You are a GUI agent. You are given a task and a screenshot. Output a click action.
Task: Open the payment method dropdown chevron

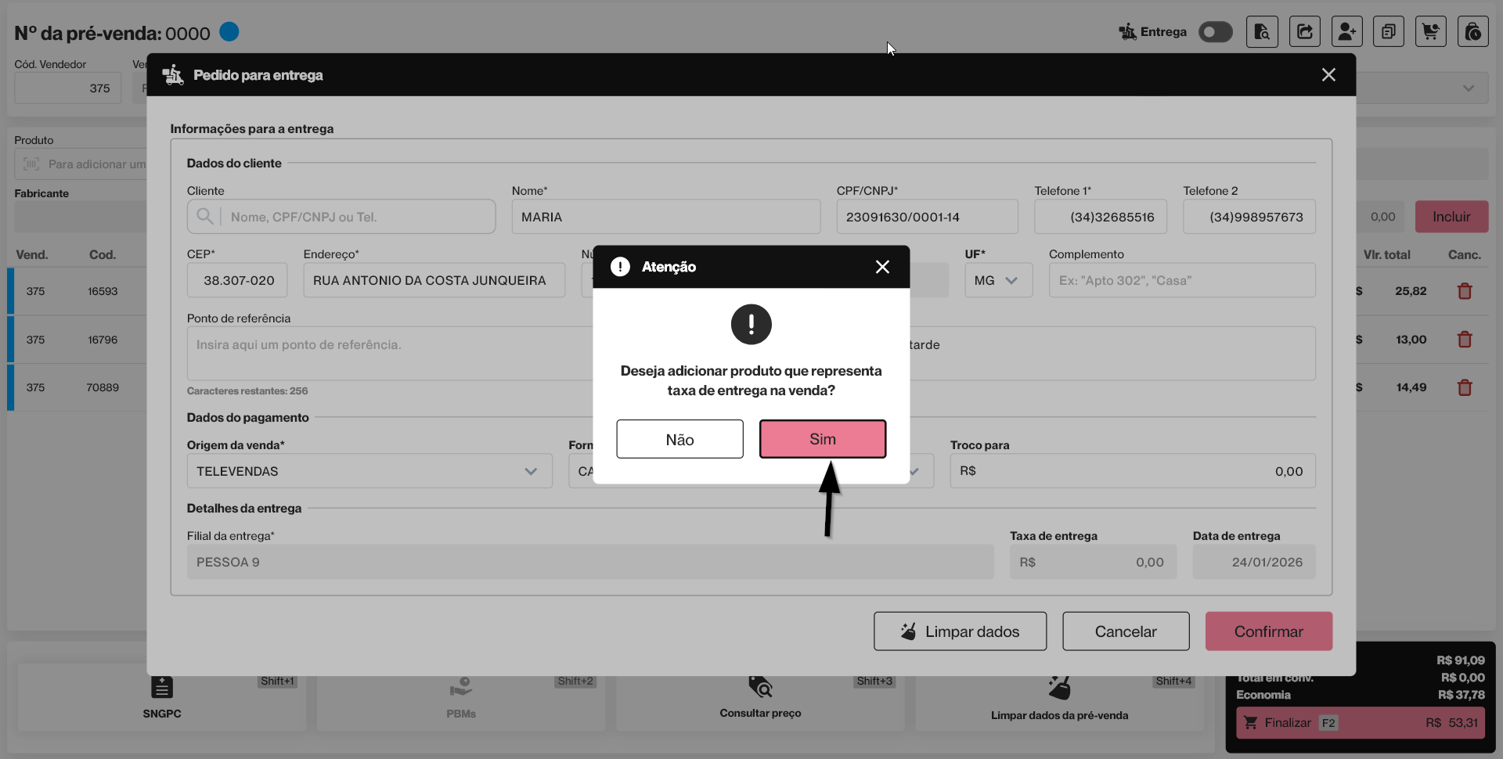914,471
